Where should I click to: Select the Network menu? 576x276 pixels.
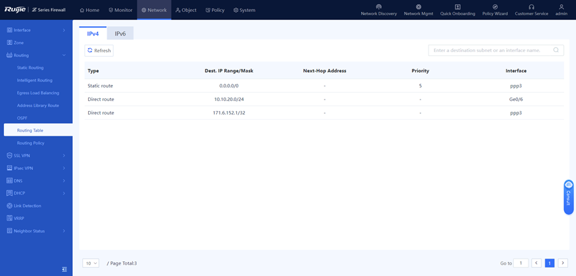coord(154,10)
